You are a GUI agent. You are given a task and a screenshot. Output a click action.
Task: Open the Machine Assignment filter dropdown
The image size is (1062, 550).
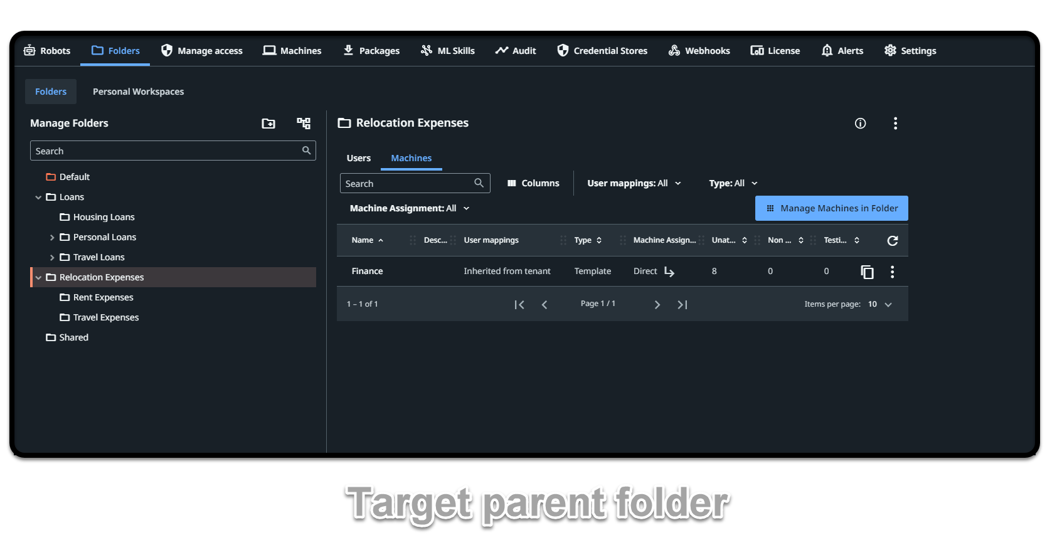409,208
